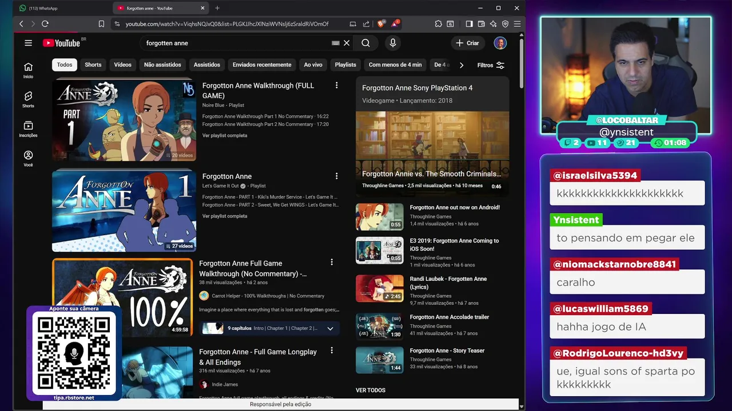Open options for Full Game Walkthrough video

pyautogui.click(x=332, y=262)
